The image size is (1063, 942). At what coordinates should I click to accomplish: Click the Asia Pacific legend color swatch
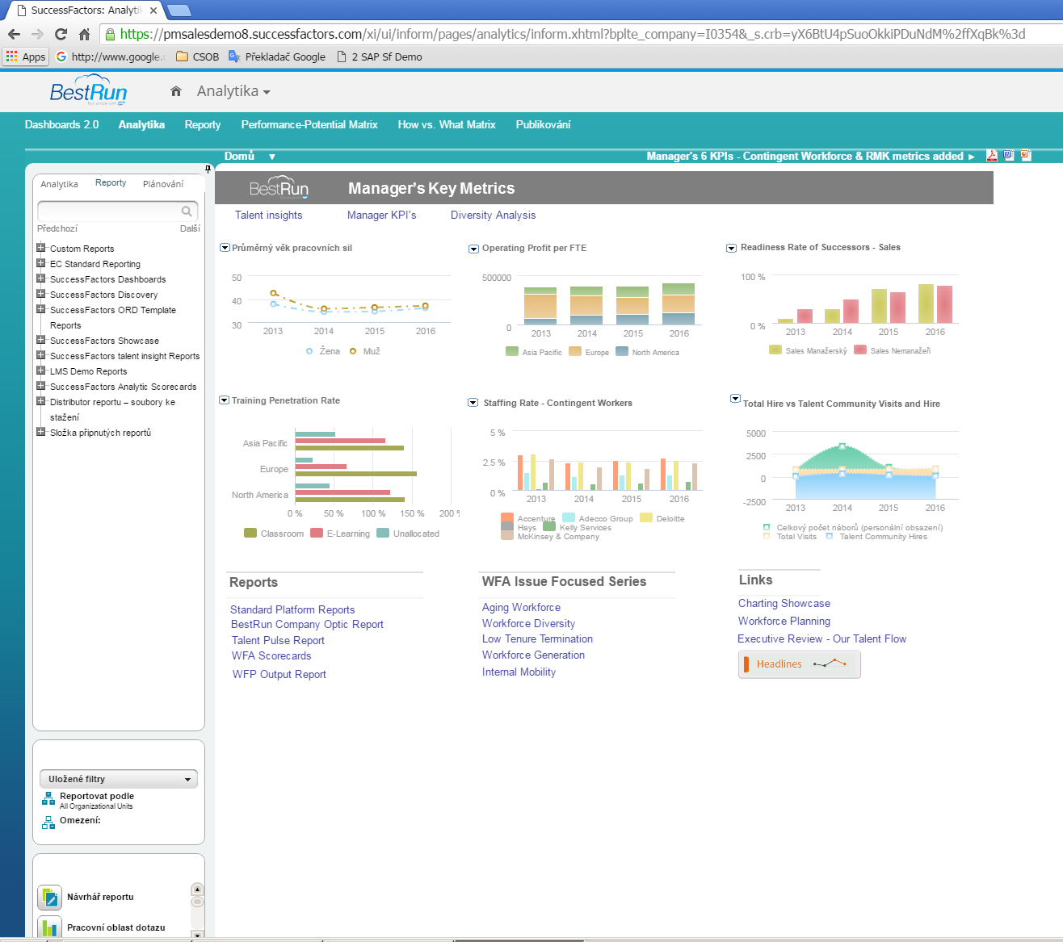(x=511, y=351)
